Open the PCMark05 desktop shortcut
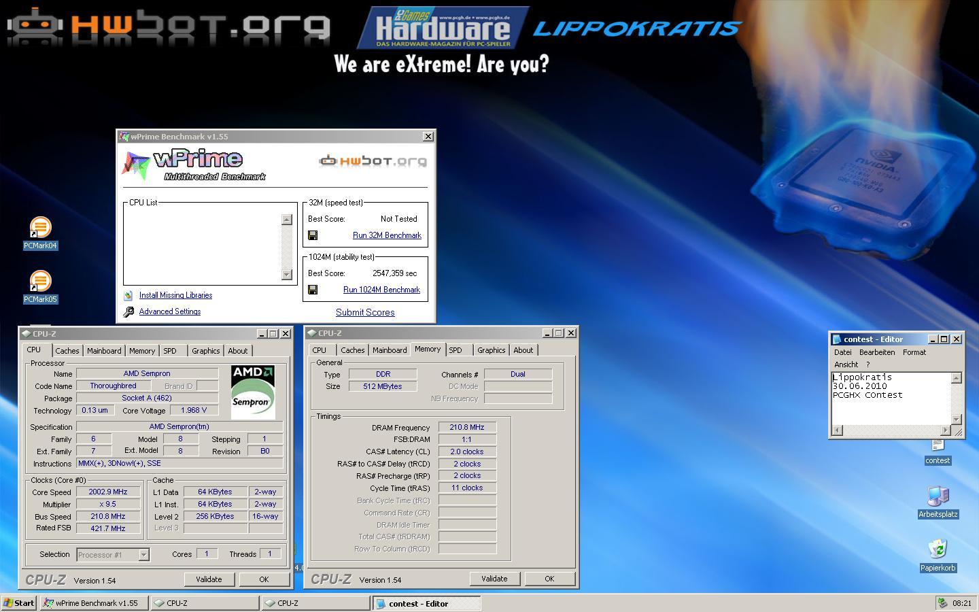This screenshot has width=979, height=612. click(40, 287)
